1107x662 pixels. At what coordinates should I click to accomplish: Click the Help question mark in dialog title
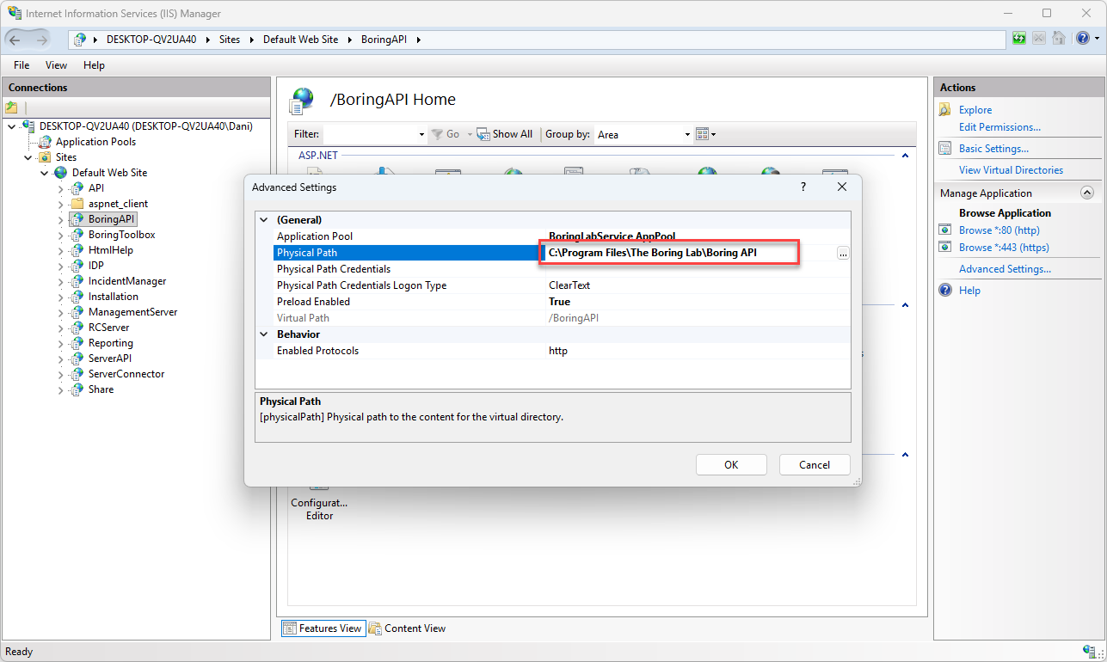(803, 187)
